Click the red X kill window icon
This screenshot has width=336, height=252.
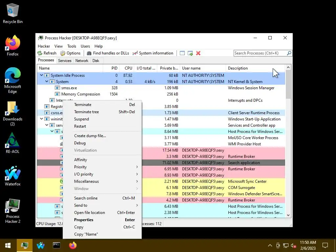pos(198,53)
